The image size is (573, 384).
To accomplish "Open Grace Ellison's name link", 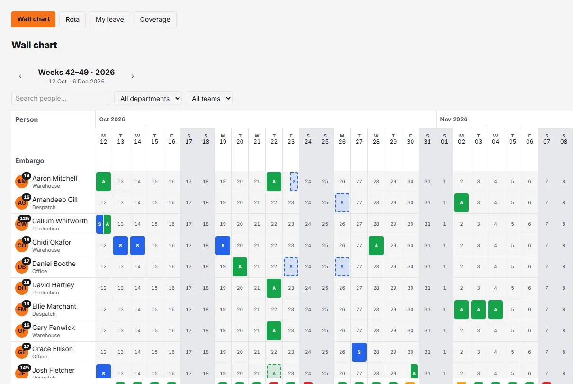I will tap(53, 349).
